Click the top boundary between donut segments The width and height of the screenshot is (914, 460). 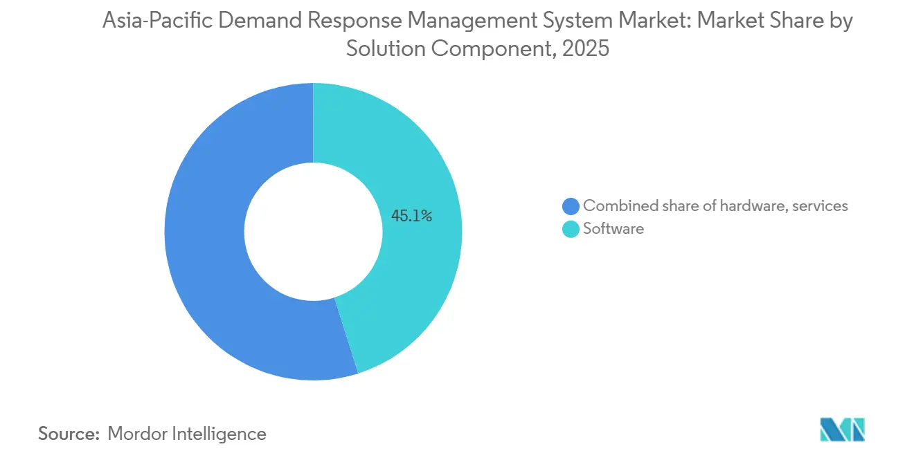pos(313,123)
